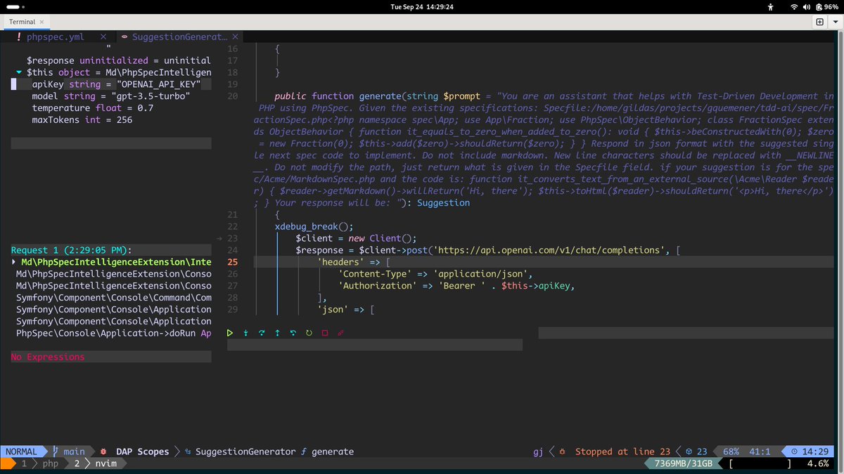Close the phpspec.yml buffer tab
This screenshot has height=474, width=844.
click(x=103, y=37)
